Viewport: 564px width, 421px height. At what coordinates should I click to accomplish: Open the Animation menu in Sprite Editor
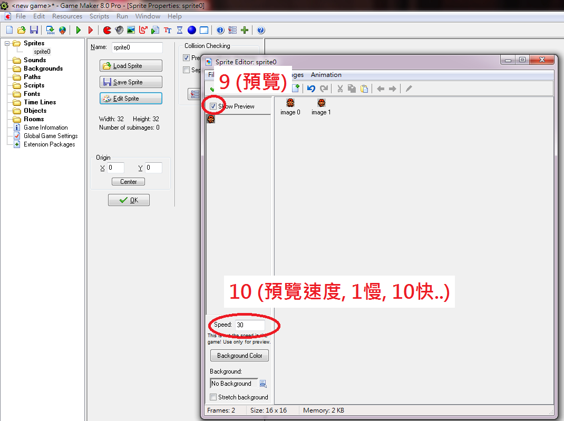(x=326, y=75)
